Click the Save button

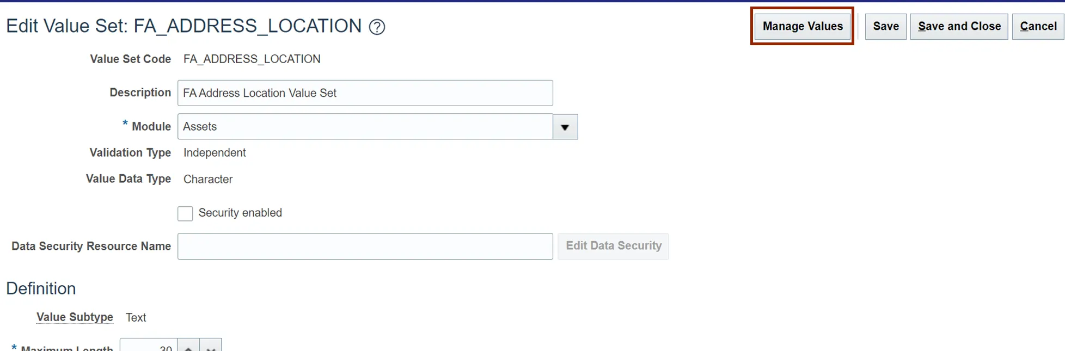pos(886,26)
